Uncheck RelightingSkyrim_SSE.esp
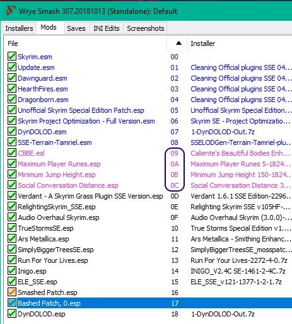Screen dimensions: 292x324 [x=12, y=207]
